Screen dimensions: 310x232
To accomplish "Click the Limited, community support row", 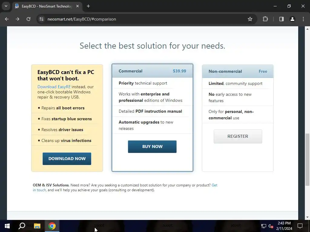I will pos(238,83).
